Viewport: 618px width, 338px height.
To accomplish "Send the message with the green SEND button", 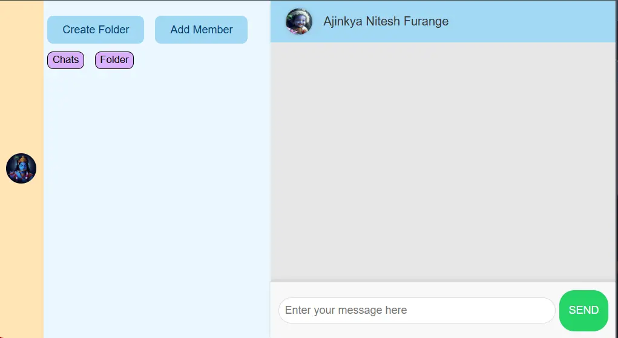I will coord(583,310).
